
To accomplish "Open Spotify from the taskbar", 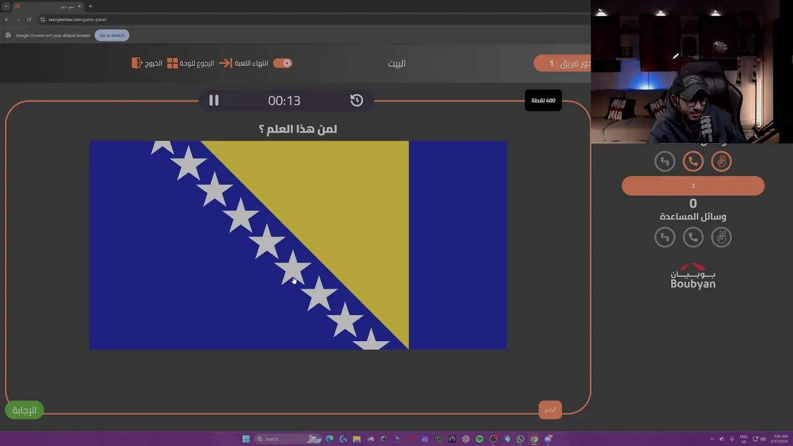I will [x=480, y=439].
